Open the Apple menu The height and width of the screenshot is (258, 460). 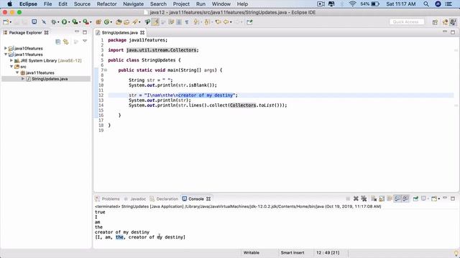(x=9, y=4)
